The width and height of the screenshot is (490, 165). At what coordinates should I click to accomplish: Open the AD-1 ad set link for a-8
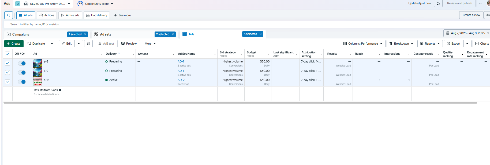(181, 61)
